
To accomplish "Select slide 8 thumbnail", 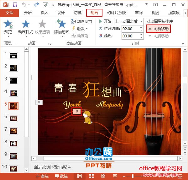I will (x=13, y=144).
